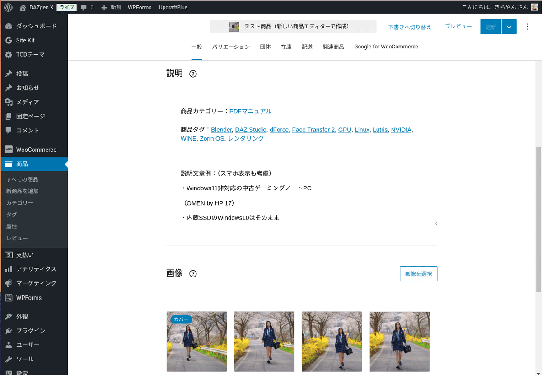Open UpdraftPlus in the admin bar
The width and height of the screenshot is (542, 375).
tap(173, 7)
